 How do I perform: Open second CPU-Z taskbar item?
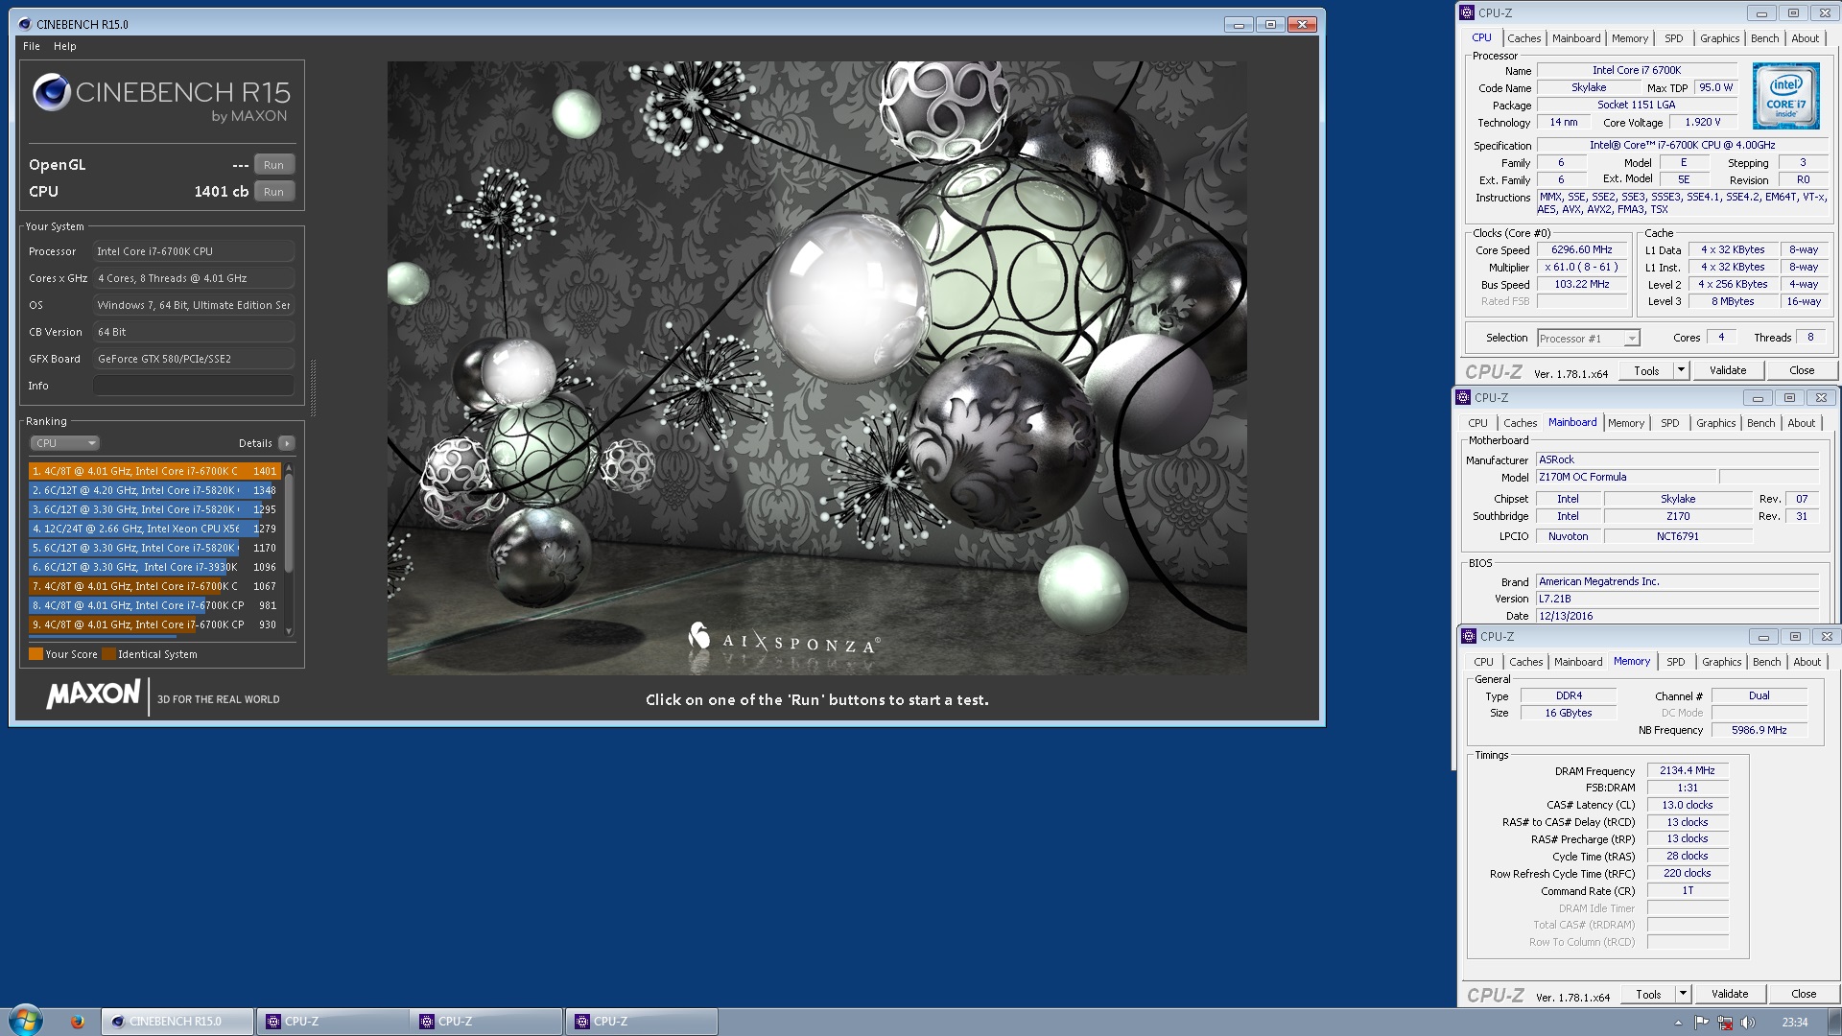tap(487, 1022)
